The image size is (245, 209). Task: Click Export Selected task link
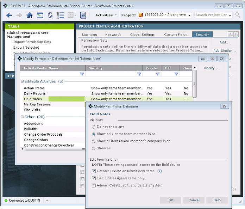pos(26,47)
